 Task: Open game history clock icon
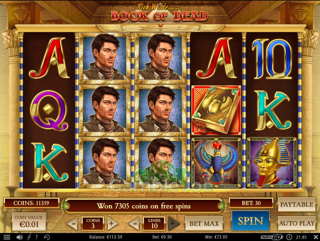[47, 237]
